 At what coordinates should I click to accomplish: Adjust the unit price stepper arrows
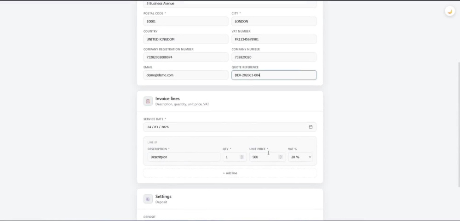tap(281, 157)
